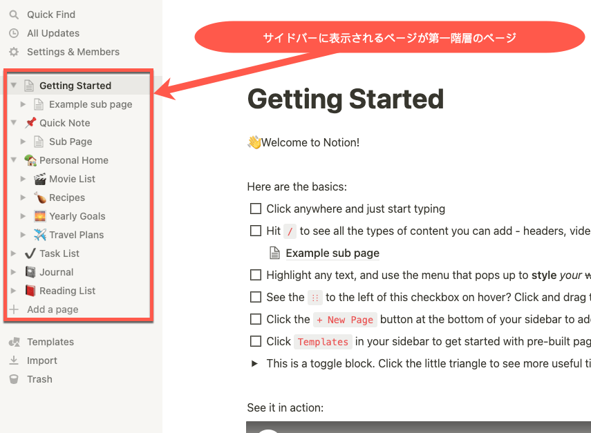Click the Task List checkmark icon
Image resolution: width=591 pixels, height=433 pixels.
pos(30,253)
